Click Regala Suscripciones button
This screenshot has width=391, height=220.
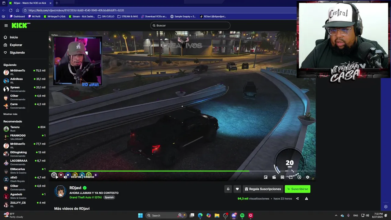263,189
